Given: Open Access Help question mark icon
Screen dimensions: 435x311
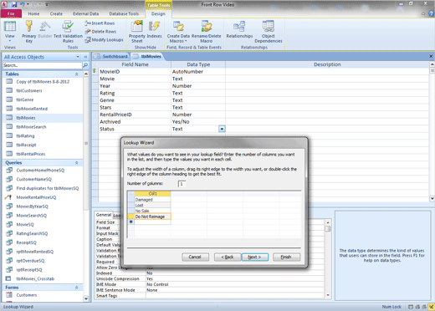Looking at the screenshot, I should point(431,13).
